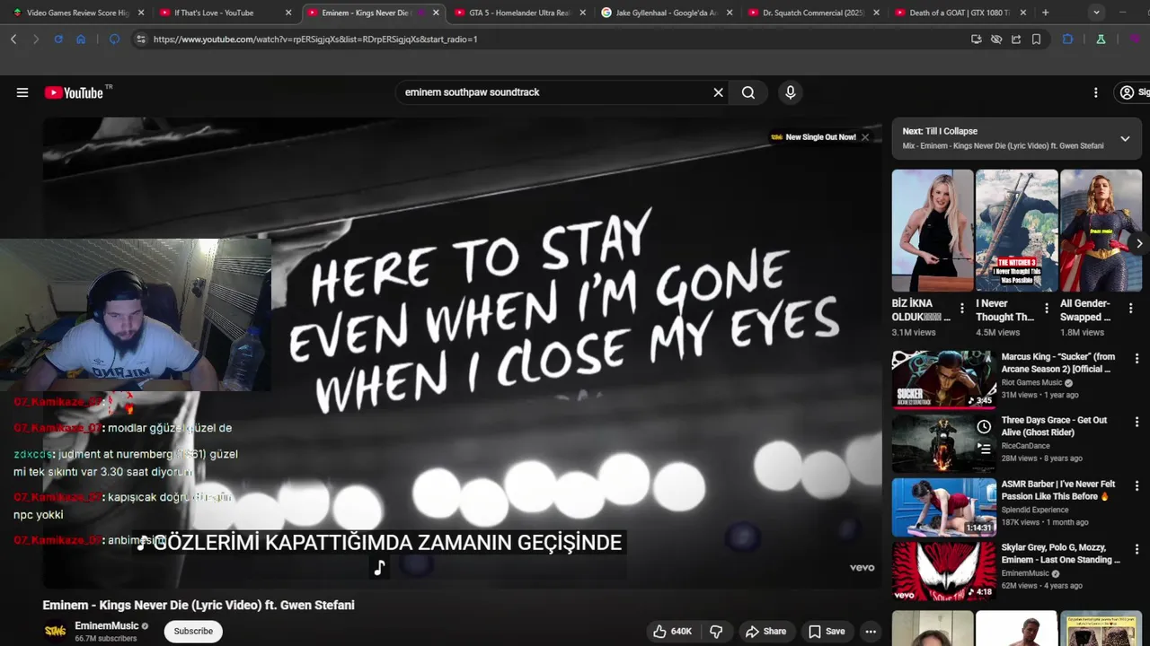Image resolution: width=1150 pixels, height=646 pixels.
Task: Open Skylar Grey, Polo G, Mozzy title link
Action: [1061, 554]
